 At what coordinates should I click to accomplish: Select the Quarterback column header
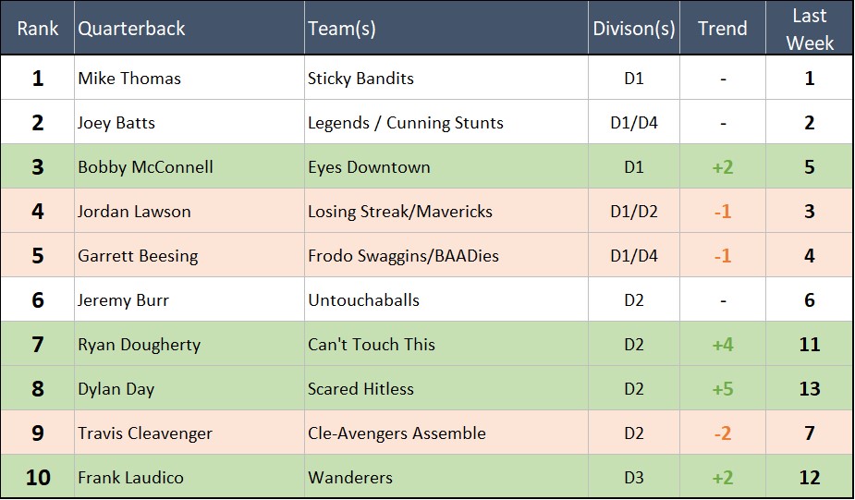pos(131,29)
